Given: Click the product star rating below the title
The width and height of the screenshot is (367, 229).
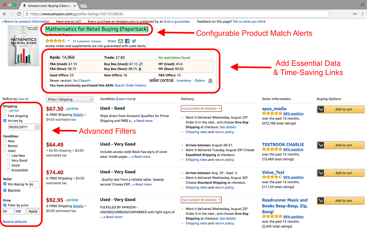Looking at the screenshot, I should [x=56, y=41].
